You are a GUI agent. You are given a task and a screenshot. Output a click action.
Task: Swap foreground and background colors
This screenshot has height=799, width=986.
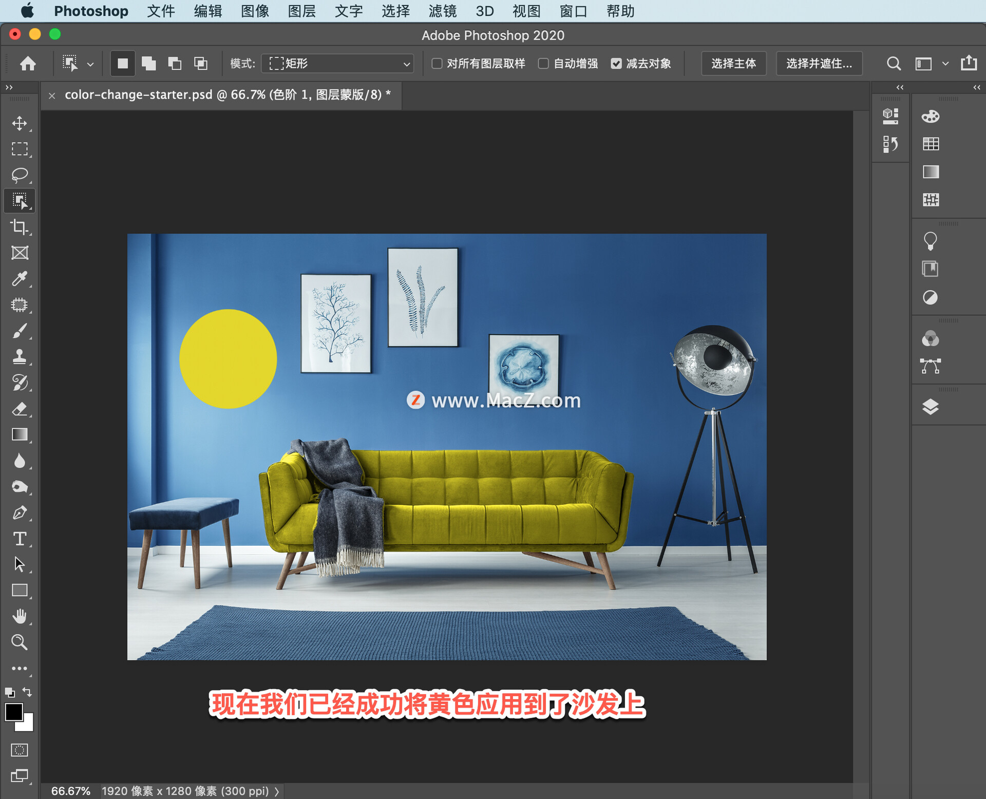pyautogui.click(x=28, y=692)
